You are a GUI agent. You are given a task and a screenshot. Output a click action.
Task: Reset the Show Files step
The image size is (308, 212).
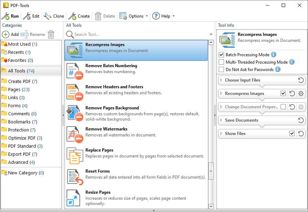point(301,134)
